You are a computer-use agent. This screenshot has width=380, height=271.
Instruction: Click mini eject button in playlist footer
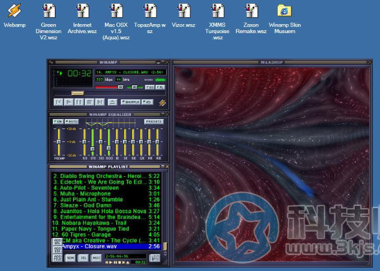pyautogui.click(x=128, y=262)
